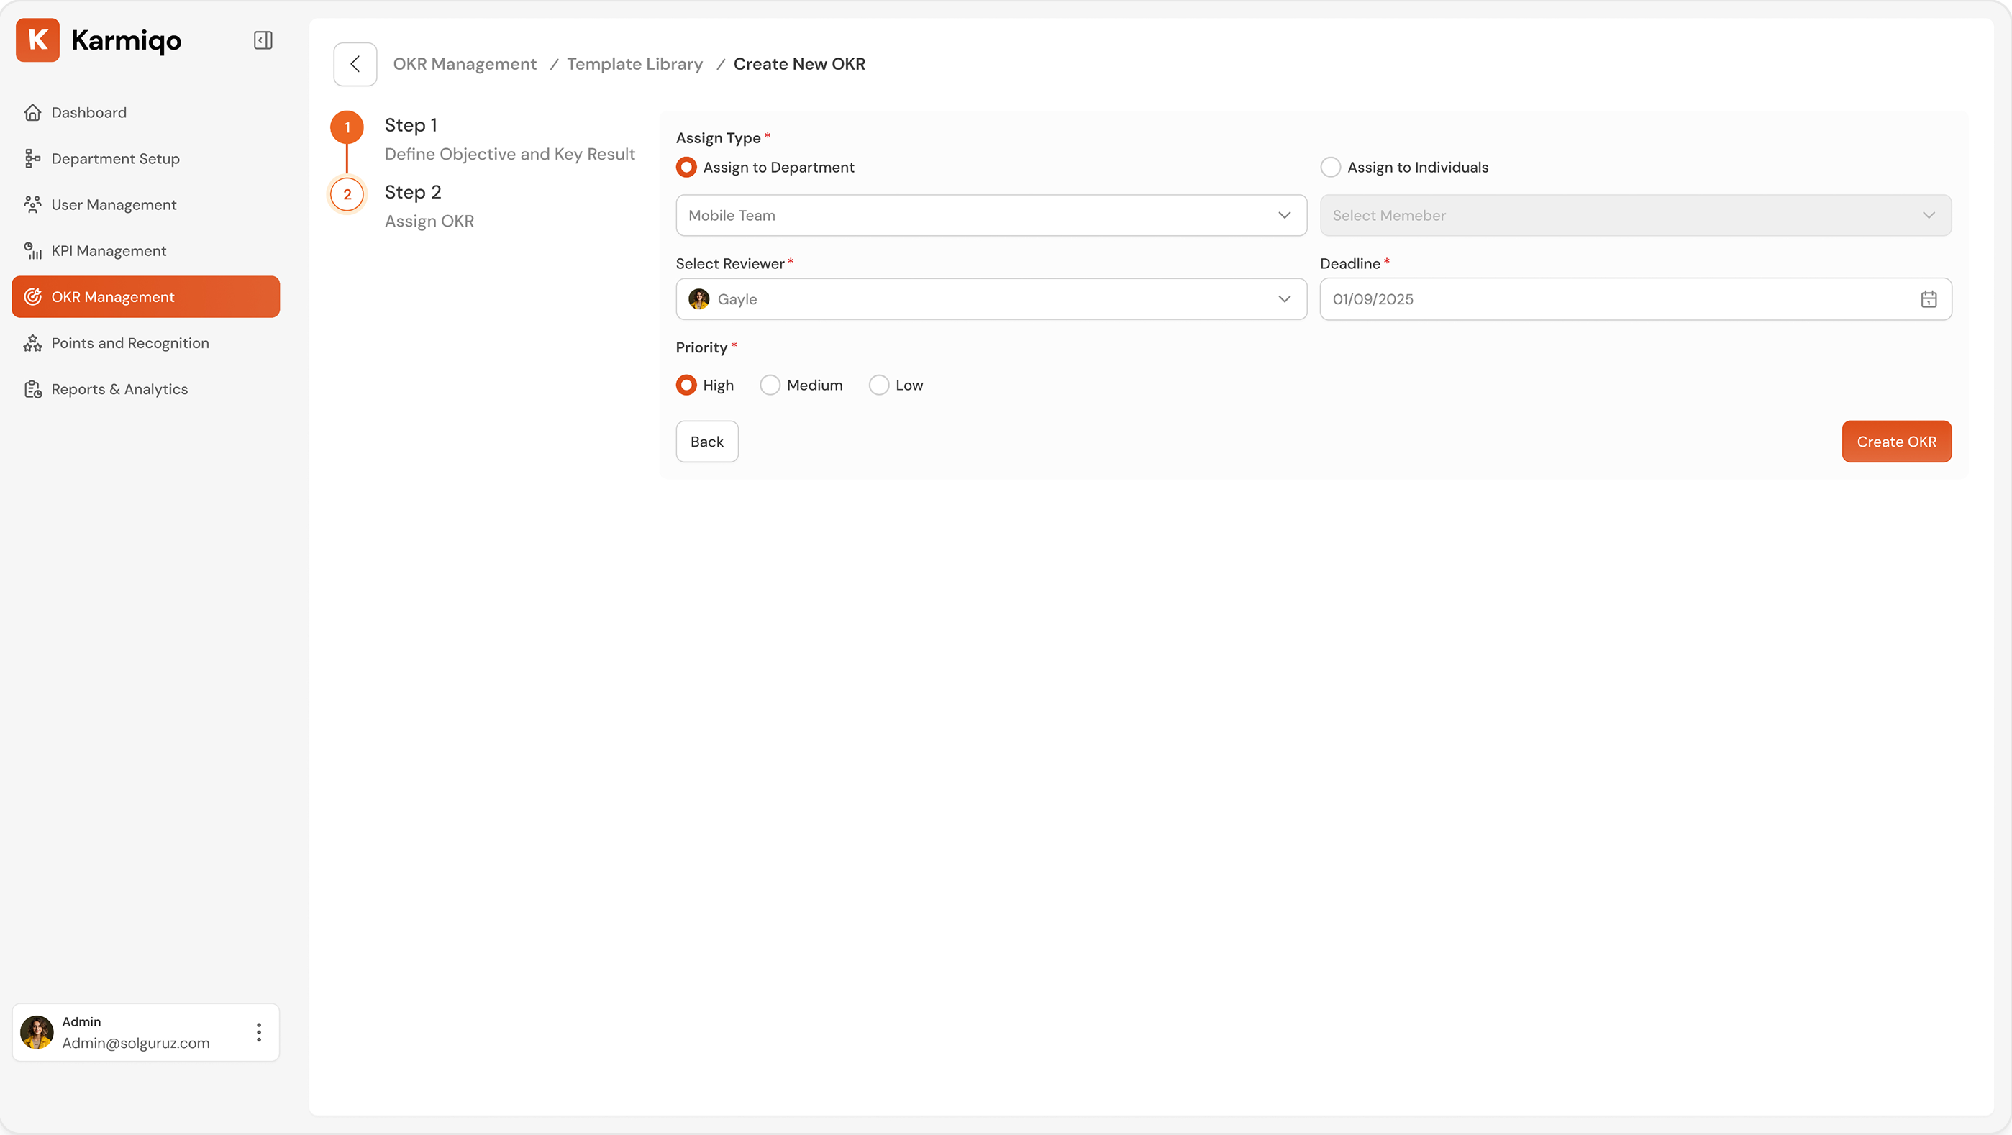The image size is (2012, 1135).
Task: Click the Karmiqo K logo icon
Action: tap(37, 40)
